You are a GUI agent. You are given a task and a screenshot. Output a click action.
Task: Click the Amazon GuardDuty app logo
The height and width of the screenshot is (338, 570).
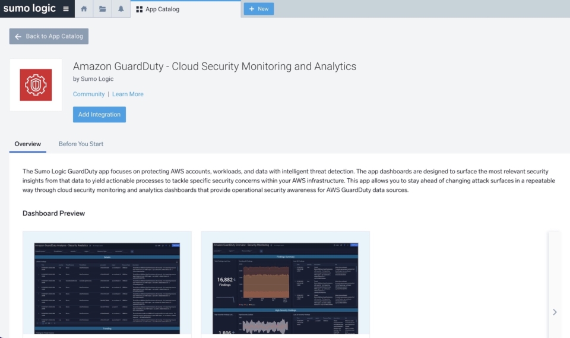[36, 85]
